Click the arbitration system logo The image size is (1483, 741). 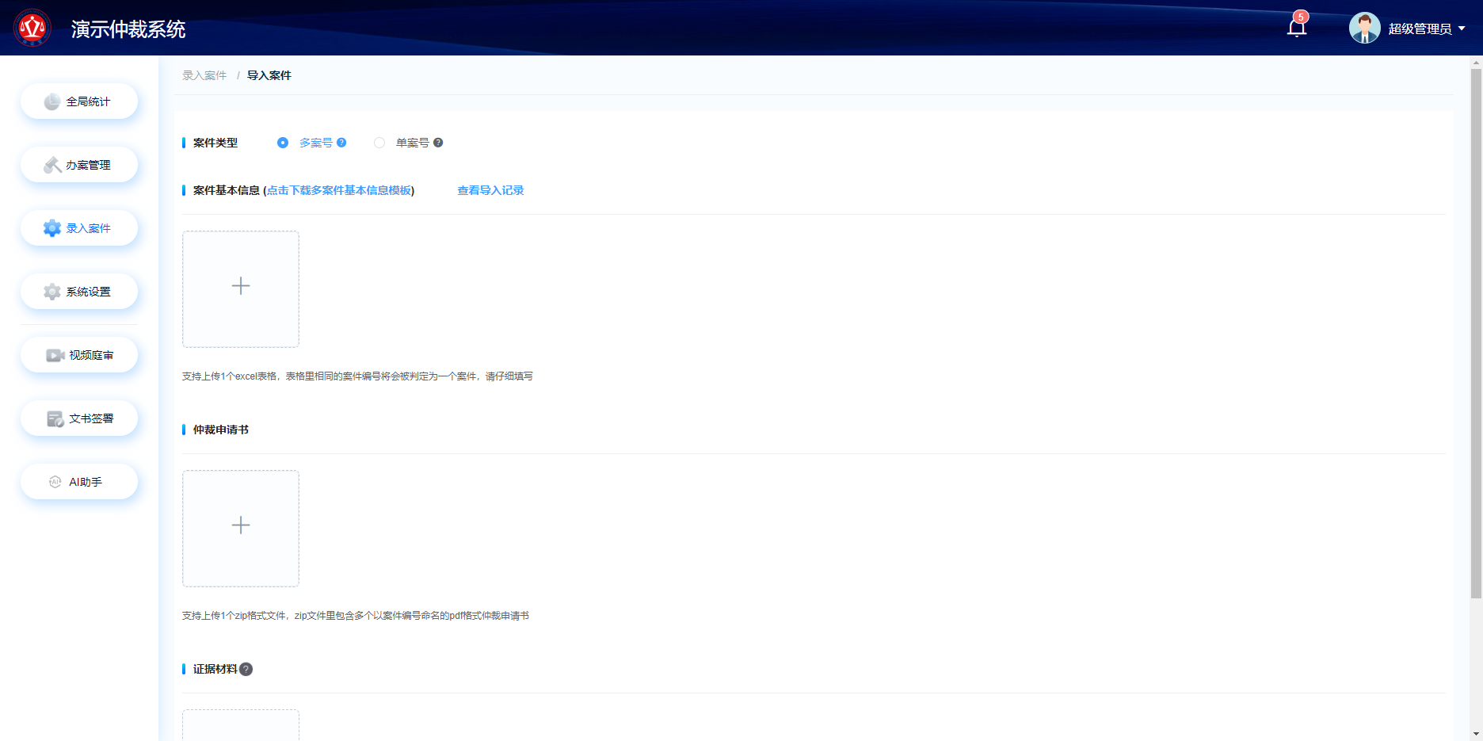click(x=32, y=29)
